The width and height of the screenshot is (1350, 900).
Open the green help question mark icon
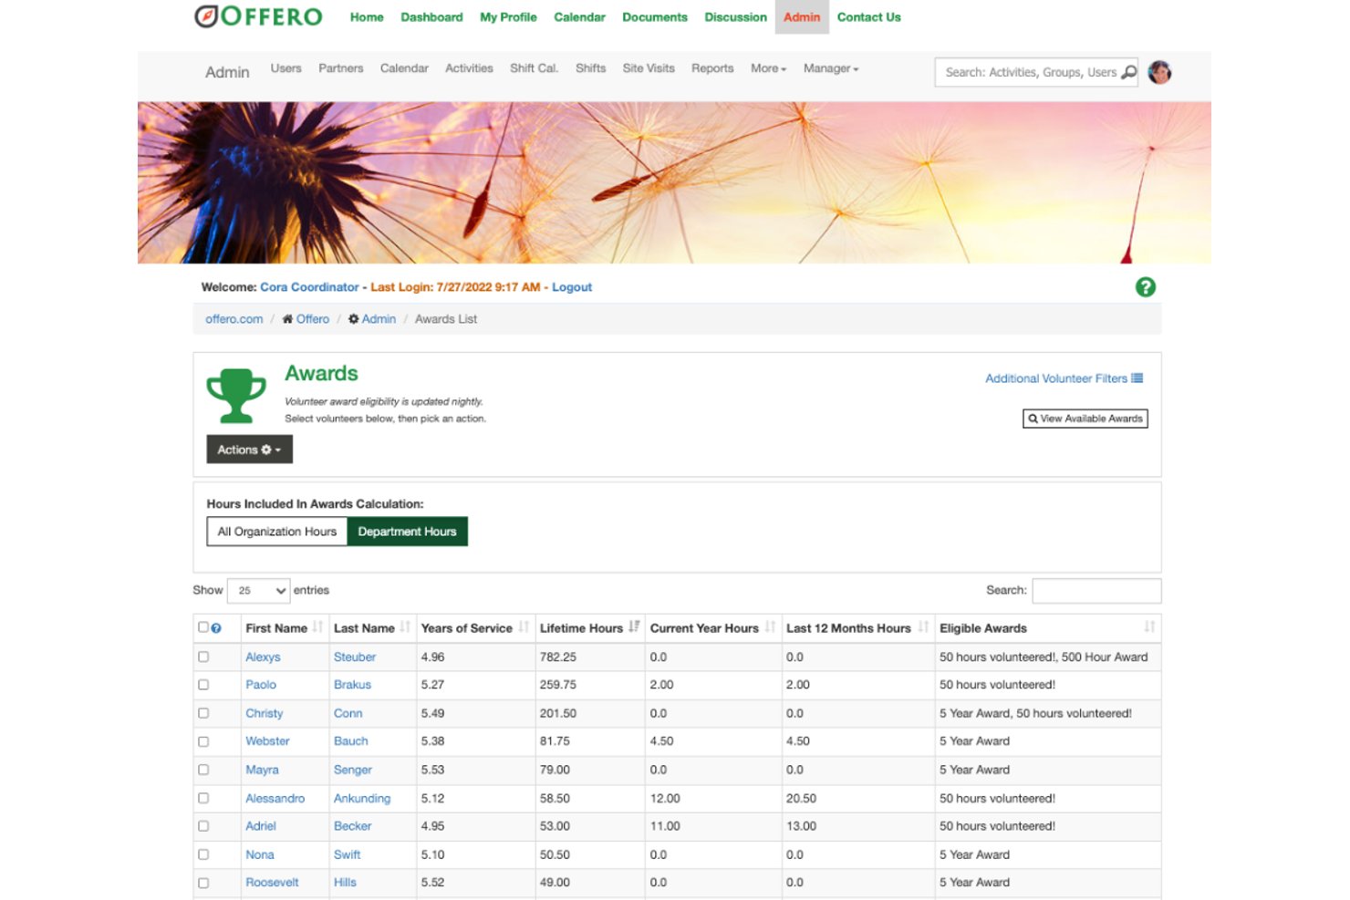tap(1146, 287)
